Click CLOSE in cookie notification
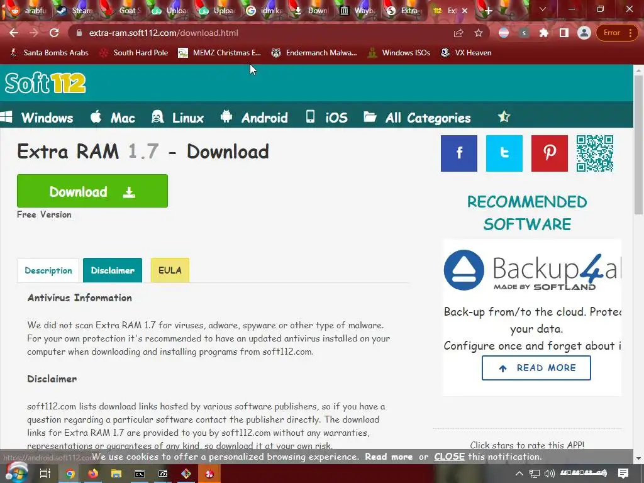The height and width of the screenshot is (483, 644). 449,457
